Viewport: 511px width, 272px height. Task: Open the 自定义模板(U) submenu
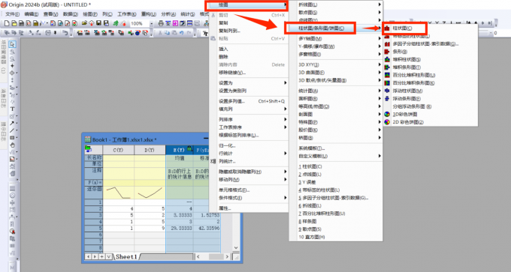coord(336,156)
